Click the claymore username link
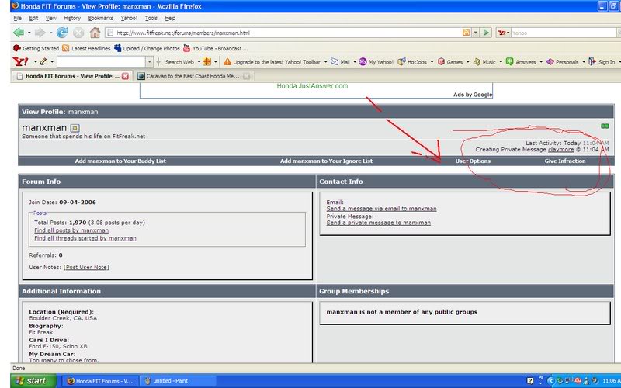Viewport: 621px width, 388px height. click(560, 150)
